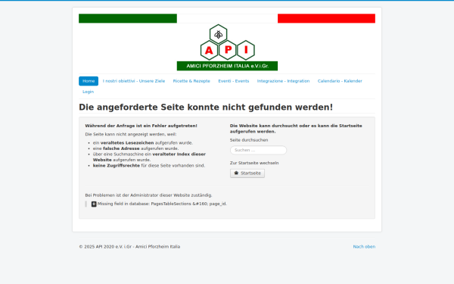Select Integrazione - Integration menu item

click(x=283, y=81)
